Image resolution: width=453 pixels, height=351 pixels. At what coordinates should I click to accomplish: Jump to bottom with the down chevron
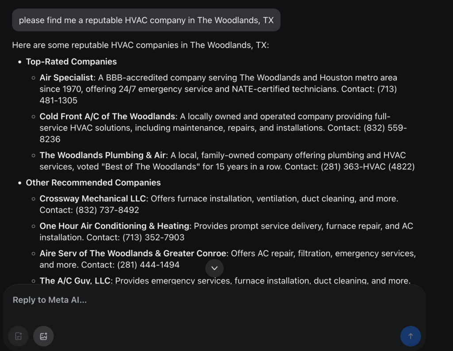[214, 268]
